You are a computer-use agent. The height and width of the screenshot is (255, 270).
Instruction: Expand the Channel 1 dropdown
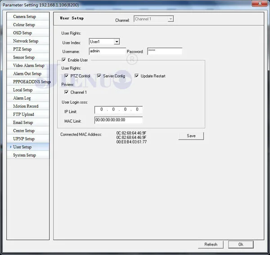[171, 19]
